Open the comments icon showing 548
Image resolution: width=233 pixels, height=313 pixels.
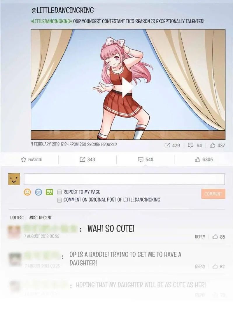(141, 159)
